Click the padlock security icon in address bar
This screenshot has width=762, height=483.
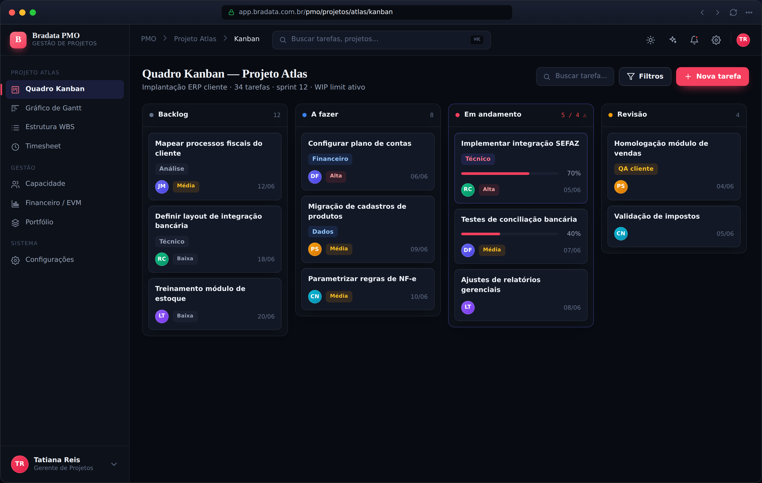(231, 12)
